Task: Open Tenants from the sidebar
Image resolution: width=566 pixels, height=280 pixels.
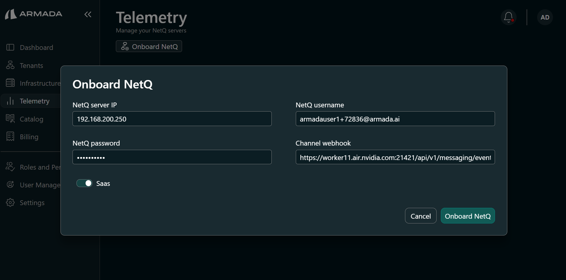Action: tap(31, 66)
